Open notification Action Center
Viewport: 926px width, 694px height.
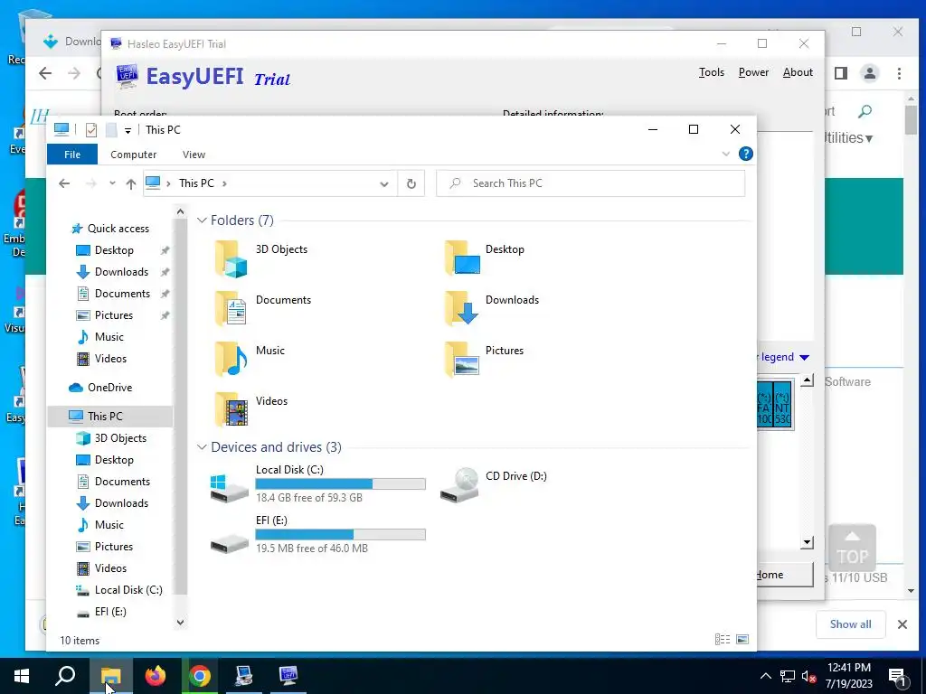click(x=898, y=677)
